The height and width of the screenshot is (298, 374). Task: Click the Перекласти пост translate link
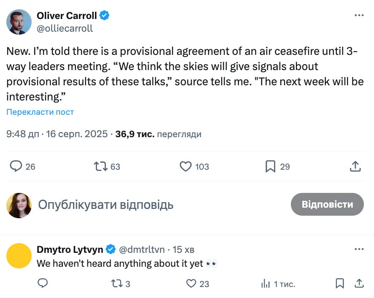click(x=40, y=112)
